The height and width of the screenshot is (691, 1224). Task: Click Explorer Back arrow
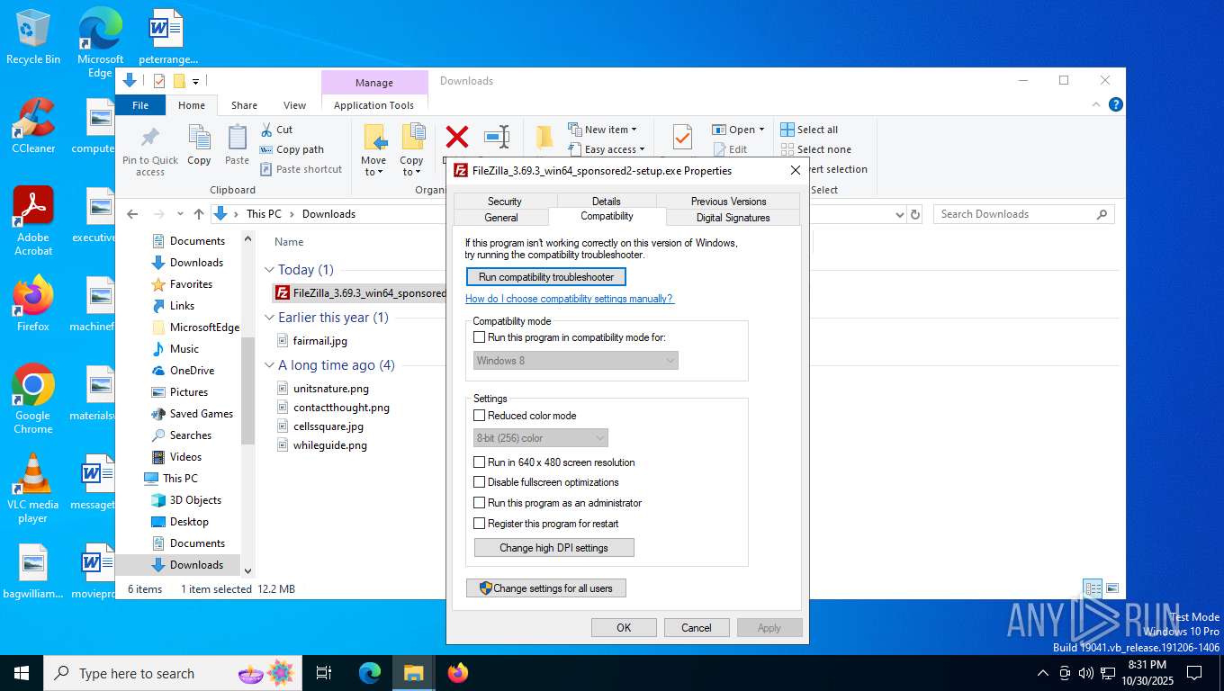[x=132, y=214]
